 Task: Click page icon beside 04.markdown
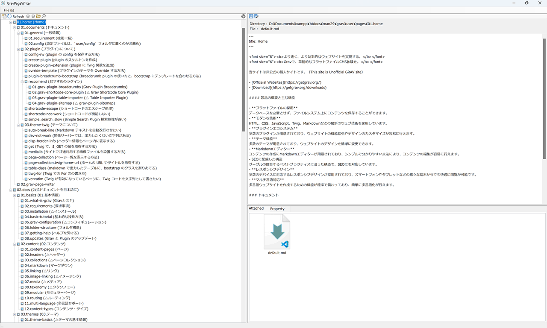[22, 265]
